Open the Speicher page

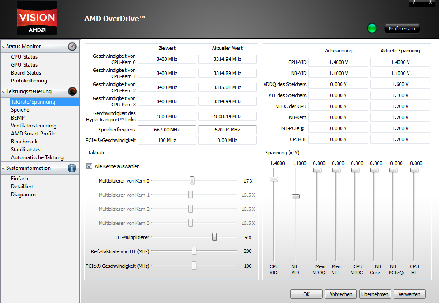21,110
